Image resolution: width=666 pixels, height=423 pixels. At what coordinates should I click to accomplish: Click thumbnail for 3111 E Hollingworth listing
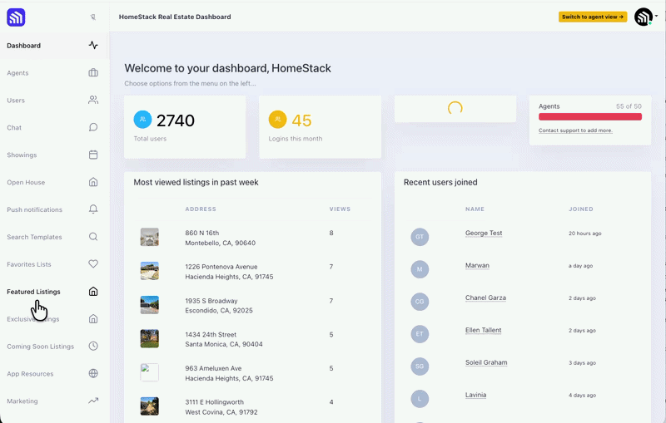[150, 406]
